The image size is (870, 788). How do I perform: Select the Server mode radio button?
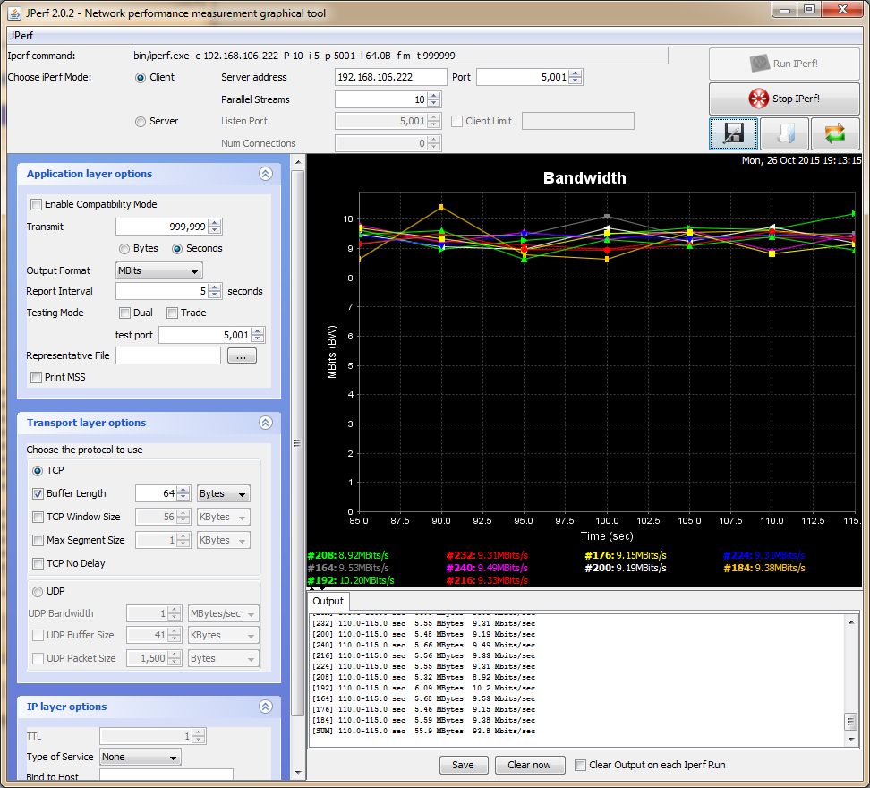click(141, 121)
